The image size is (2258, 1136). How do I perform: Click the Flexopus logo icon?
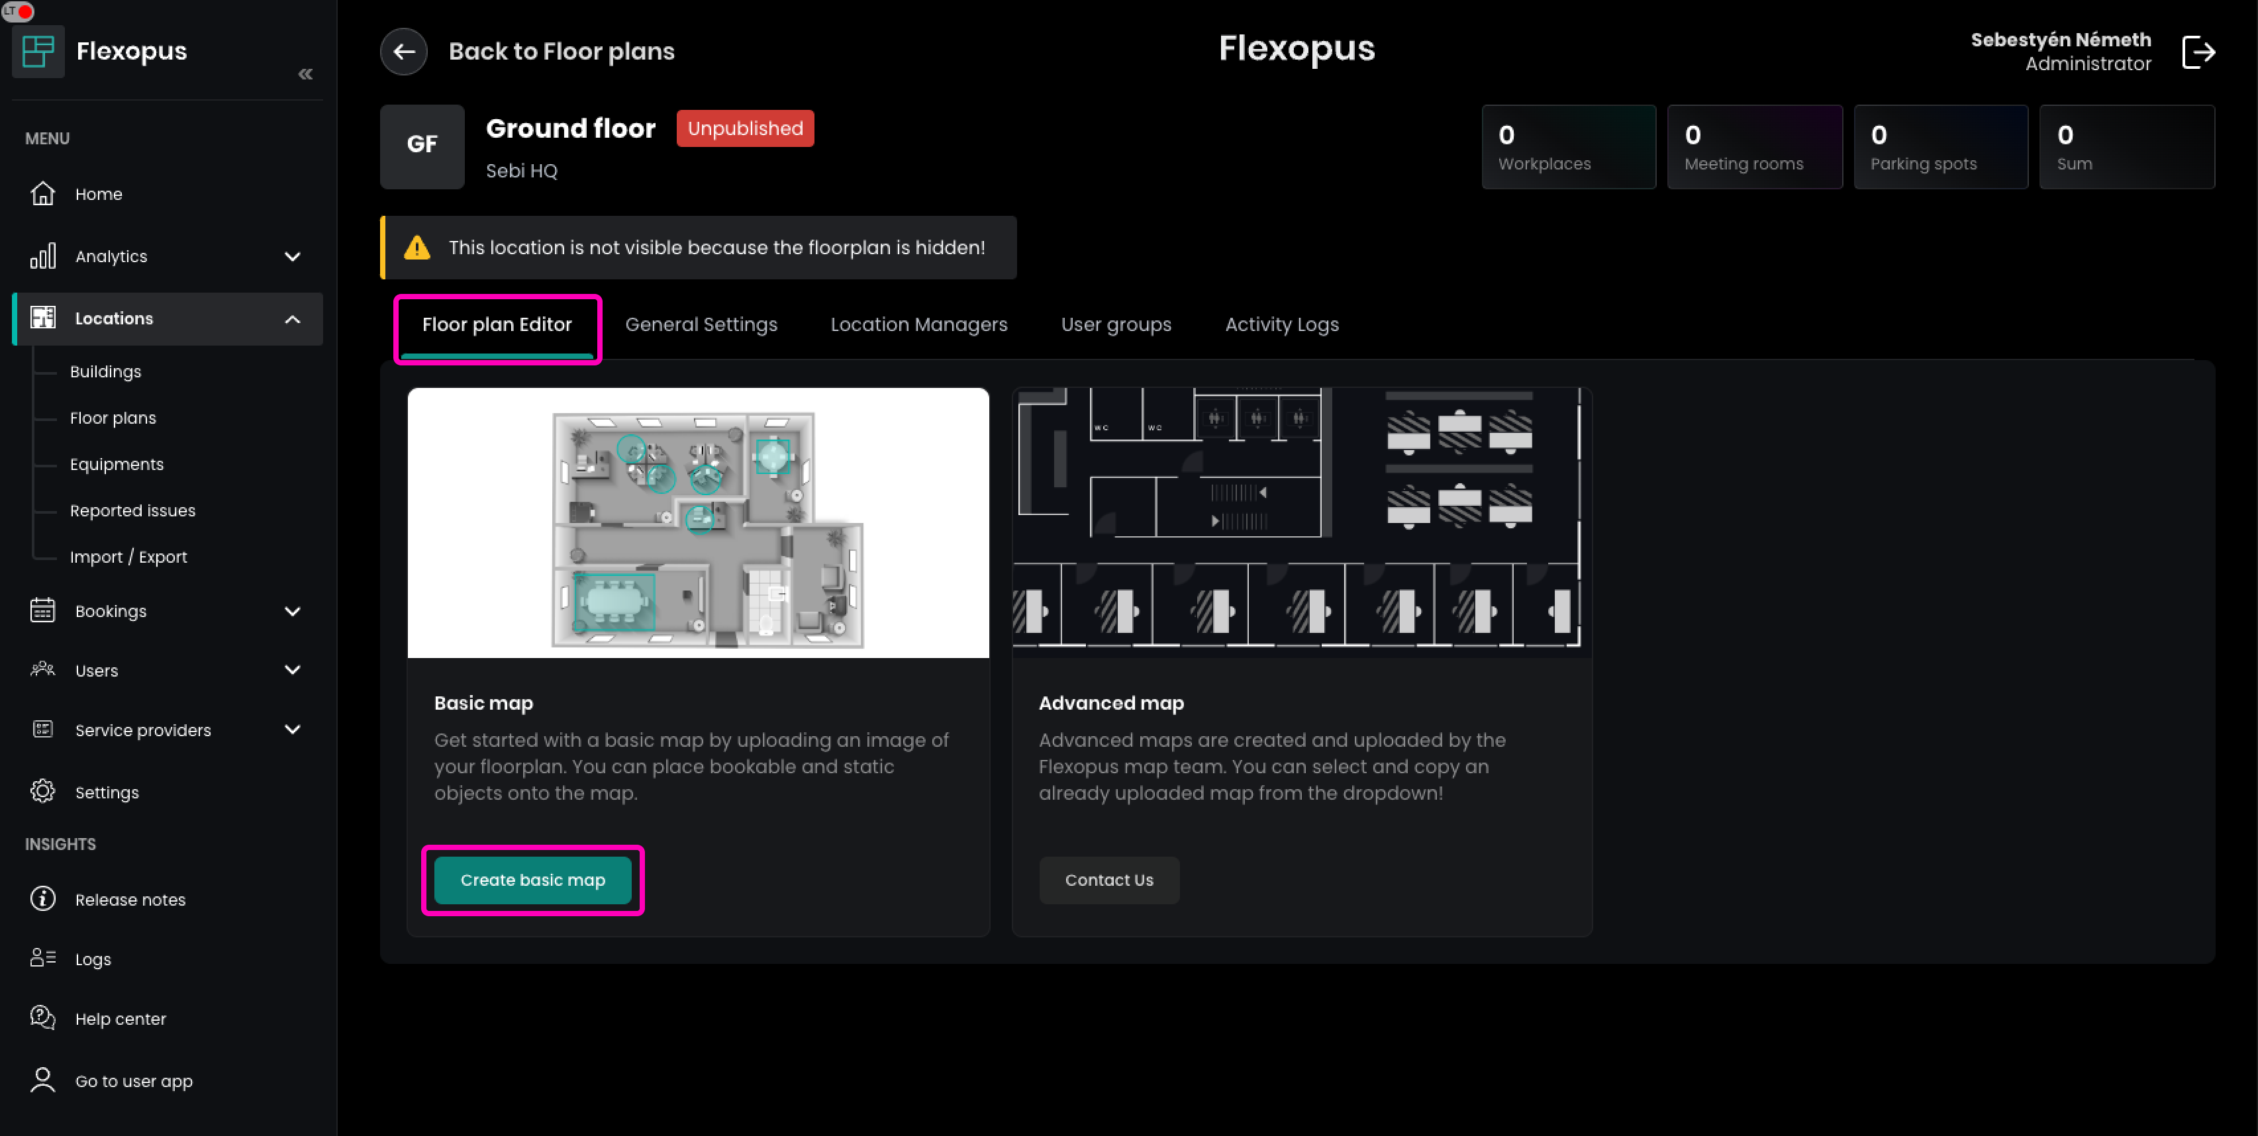[x=38, y=51]
